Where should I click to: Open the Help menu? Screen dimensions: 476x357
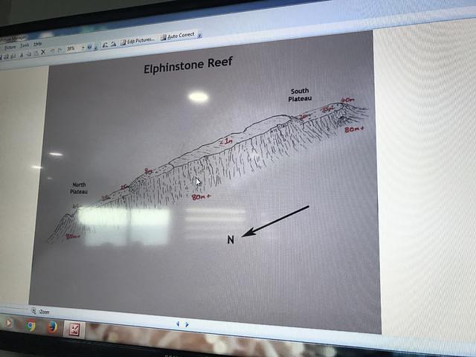click(38, 44)
